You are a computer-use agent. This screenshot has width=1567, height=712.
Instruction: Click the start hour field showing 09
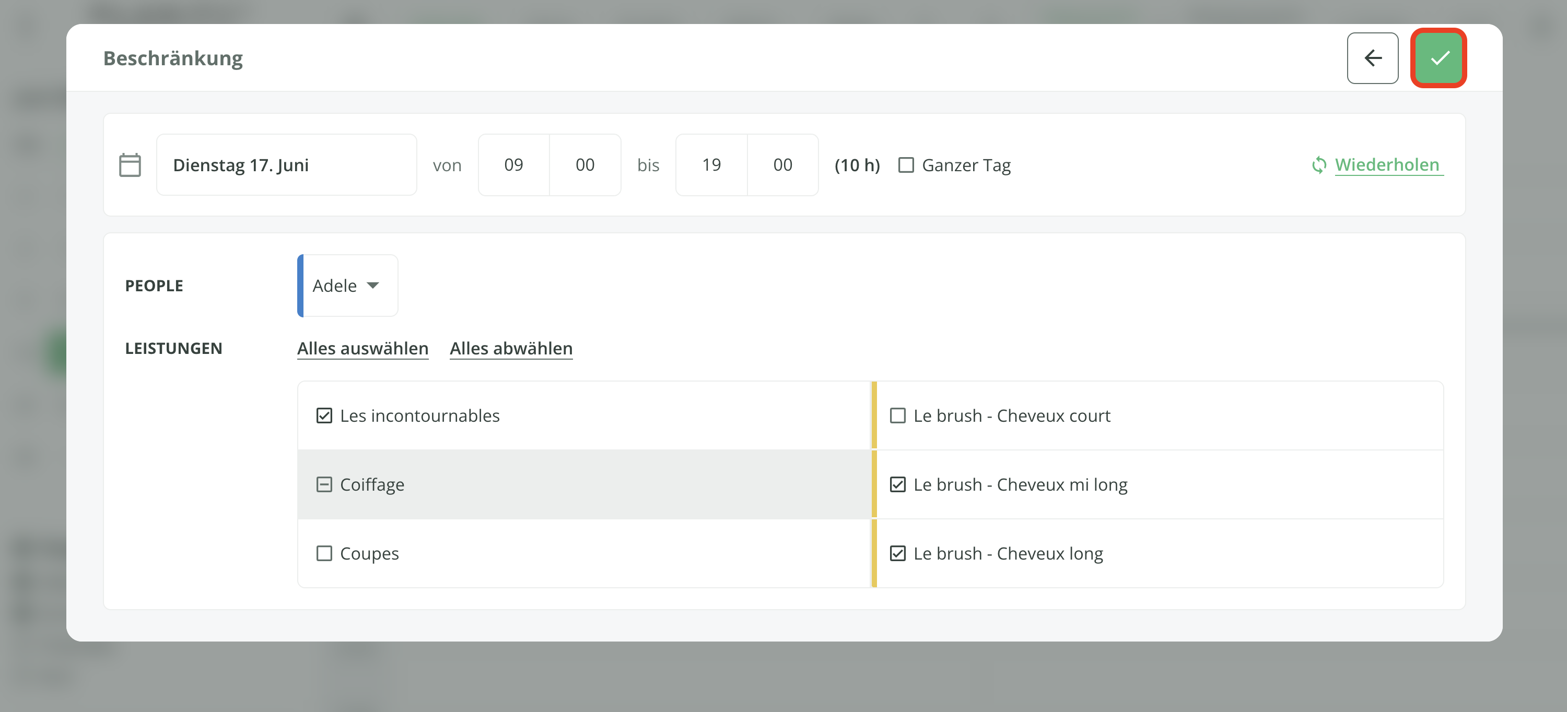pyautogui.click(x=513, y=165)
